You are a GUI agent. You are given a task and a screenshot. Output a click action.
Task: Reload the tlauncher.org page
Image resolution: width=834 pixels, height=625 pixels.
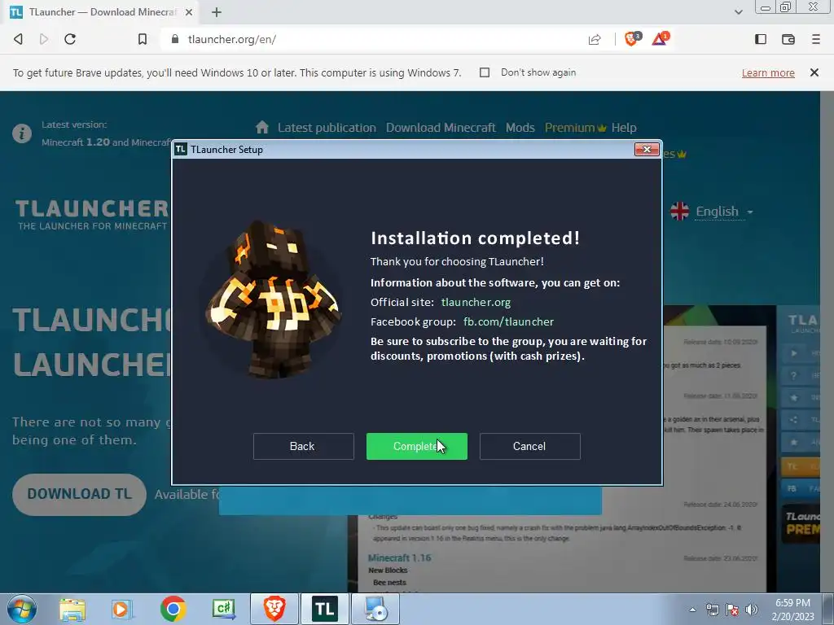click(70, 39)
